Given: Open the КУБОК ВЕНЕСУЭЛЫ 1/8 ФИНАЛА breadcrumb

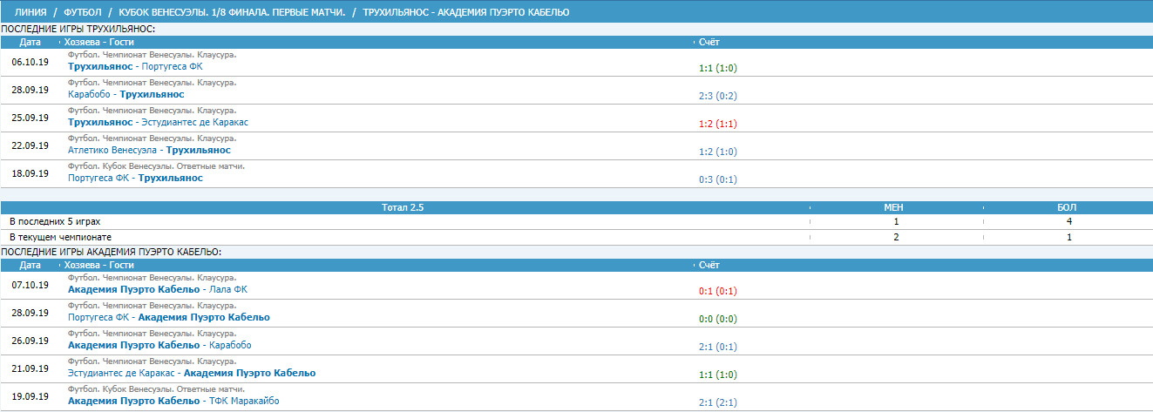Looking at the screenshot, I should click(232, 12).
